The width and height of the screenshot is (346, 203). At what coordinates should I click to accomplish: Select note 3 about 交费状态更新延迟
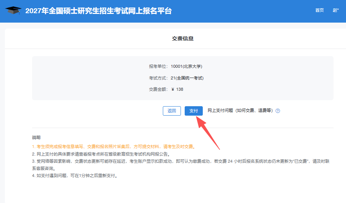[x=181, y=165]
